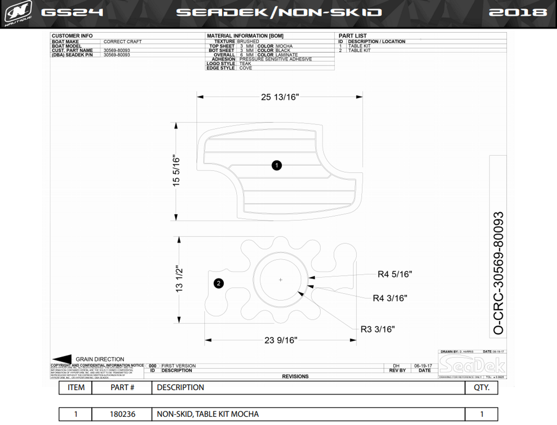Click the QTY. column header

[x=481, y=387]
